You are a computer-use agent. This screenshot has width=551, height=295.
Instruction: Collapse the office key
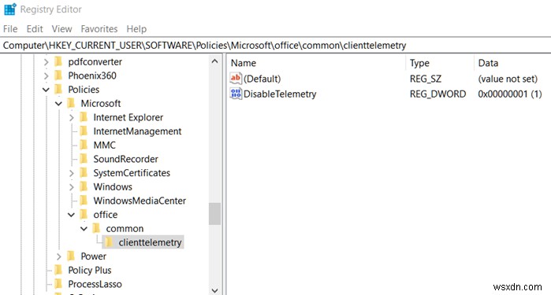(x=71, y=215)
